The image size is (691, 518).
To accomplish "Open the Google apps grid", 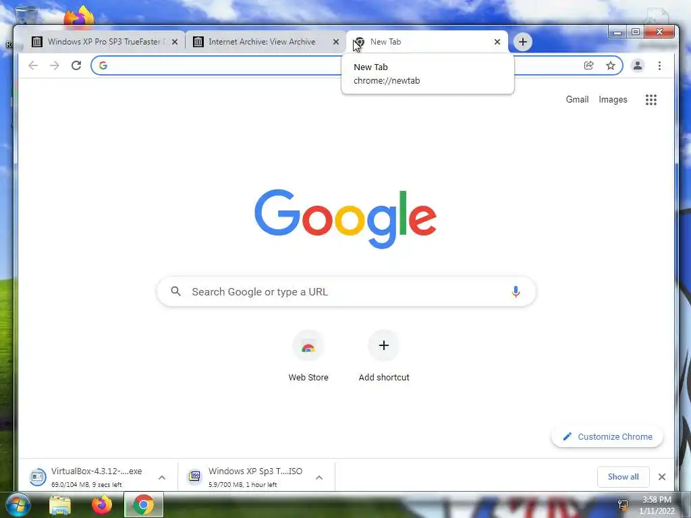I will [x=651, y=100].
